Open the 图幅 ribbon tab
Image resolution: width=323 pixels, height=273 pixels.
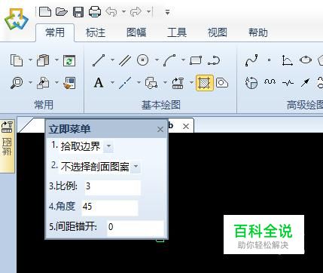click(136, 32)
